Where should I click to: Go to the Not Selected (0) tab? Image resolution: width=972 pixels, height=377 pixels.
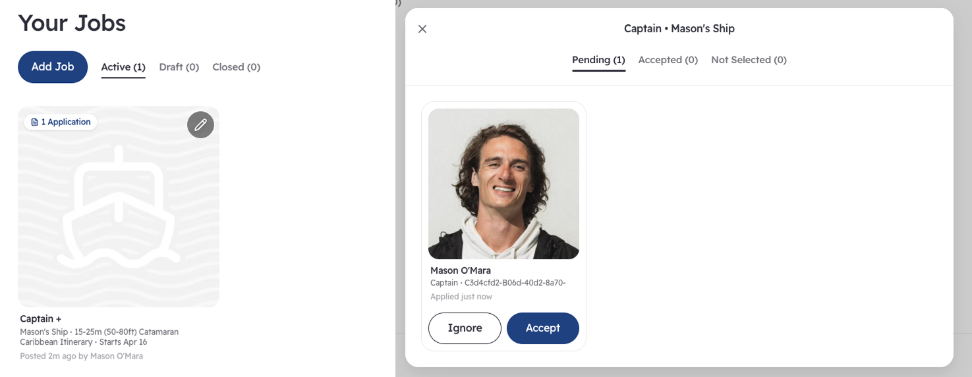pyautogui.click(x=749, y=60)
